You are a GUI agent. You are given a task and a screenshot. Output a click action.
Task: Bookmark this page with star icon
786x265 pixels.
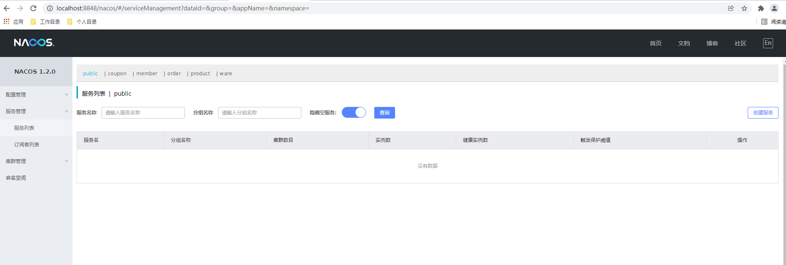(x=744, y=8)
